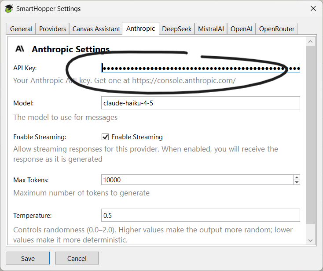Viewport: 323px width, 271px height.
Task: Click the 'The model to use for messages' hint
Action: click(x=65, y=117)
